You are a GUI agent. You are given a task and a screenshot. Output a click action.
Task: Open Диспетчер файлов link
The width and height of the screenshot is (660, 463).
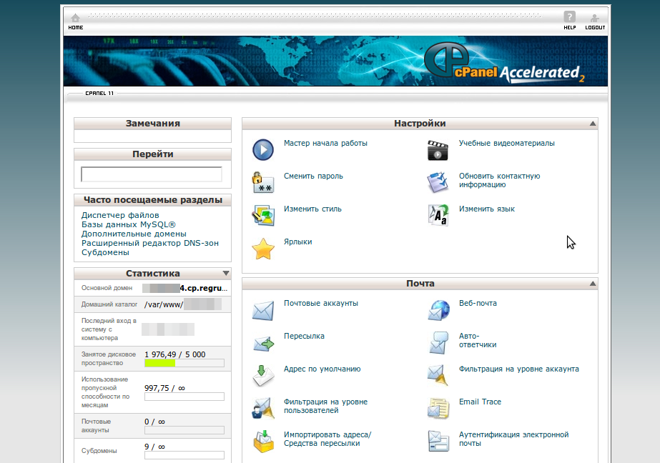[120, 215]
